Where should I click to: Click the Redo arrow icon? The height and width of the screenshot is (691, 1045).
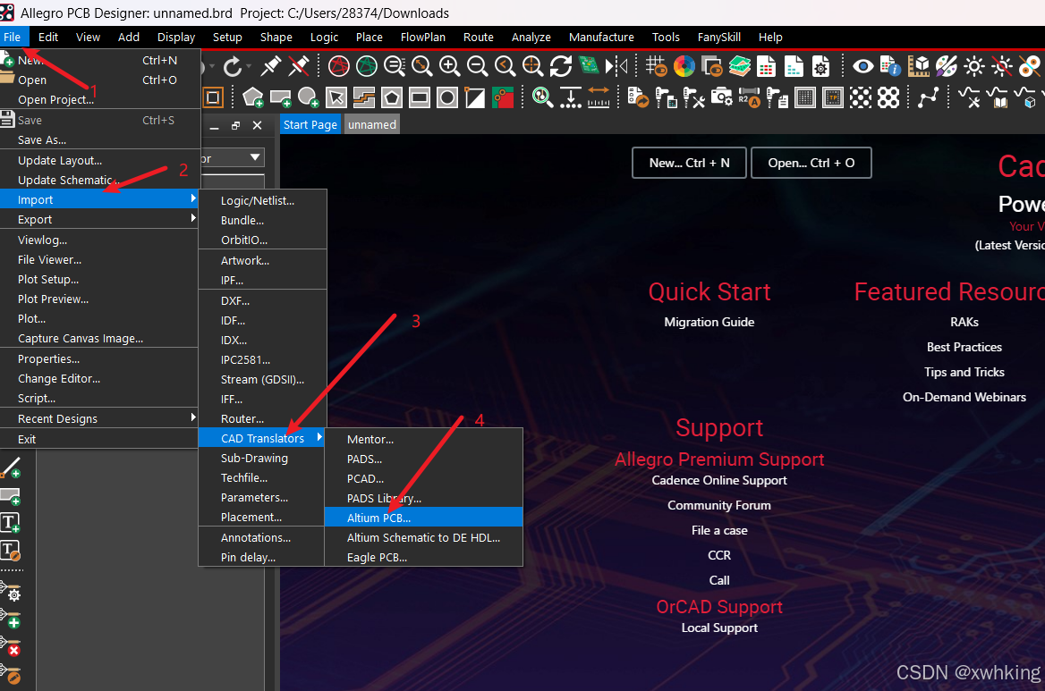(232, 66)
